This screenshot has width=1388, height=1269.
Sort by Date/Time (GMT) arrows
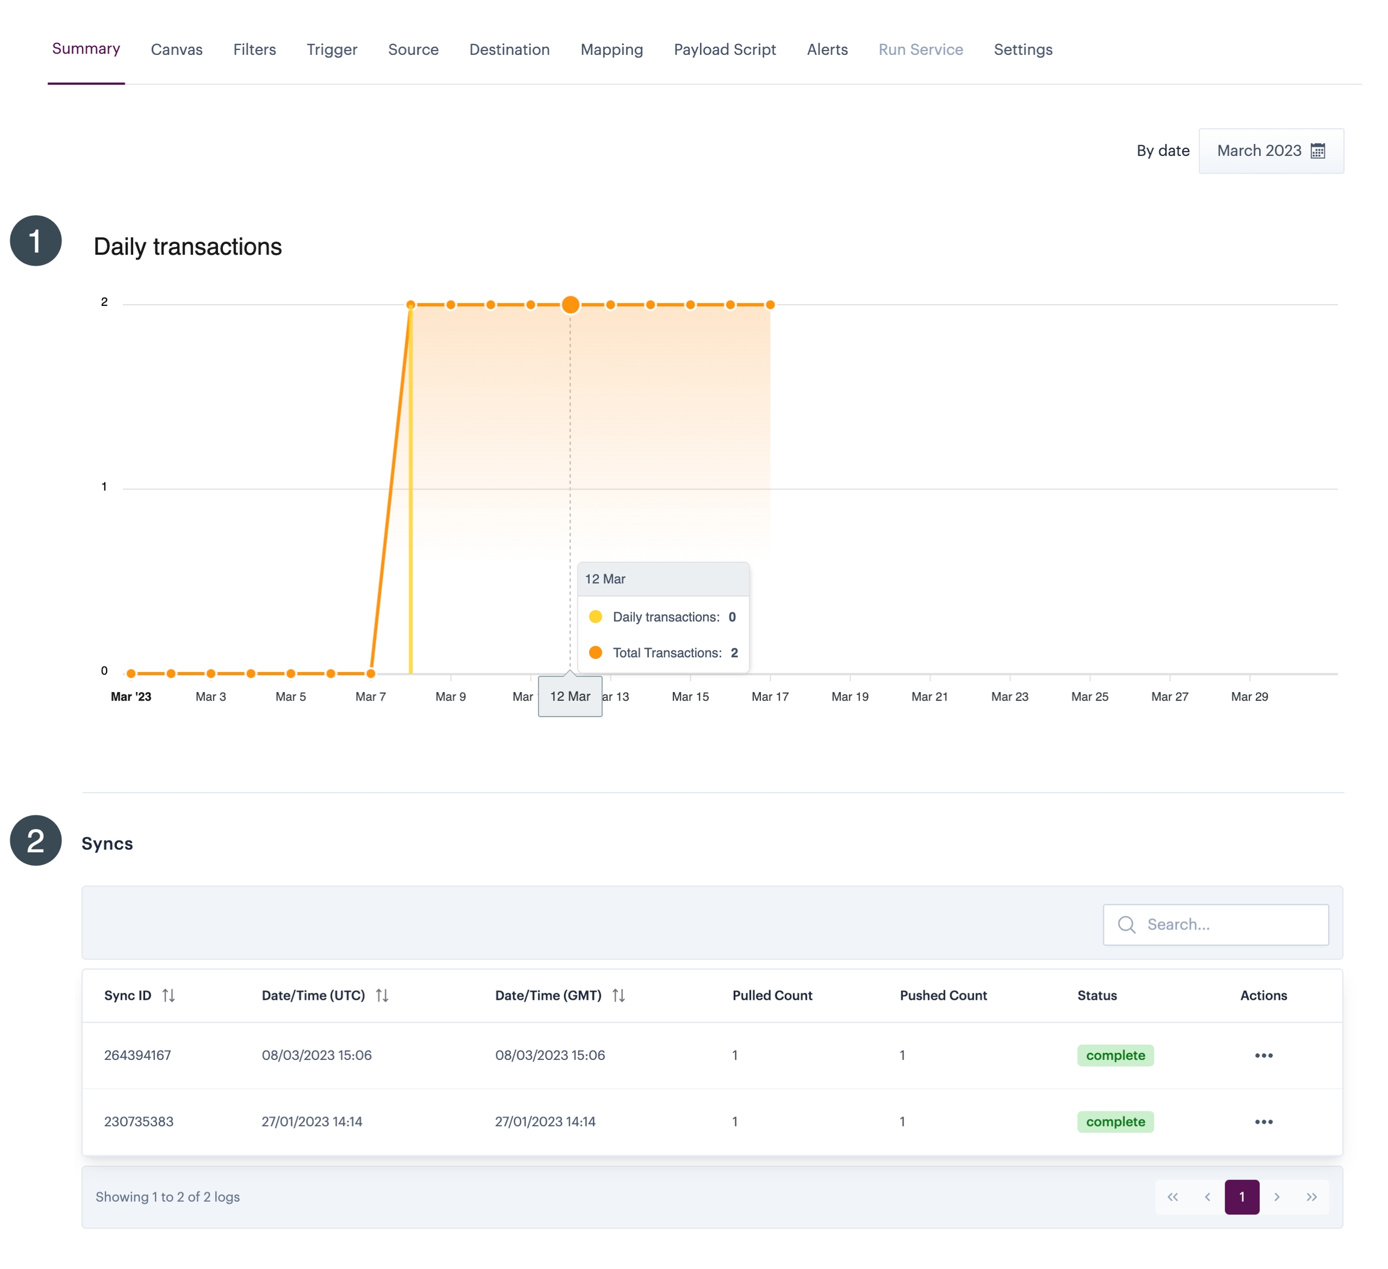click(618, 995)
